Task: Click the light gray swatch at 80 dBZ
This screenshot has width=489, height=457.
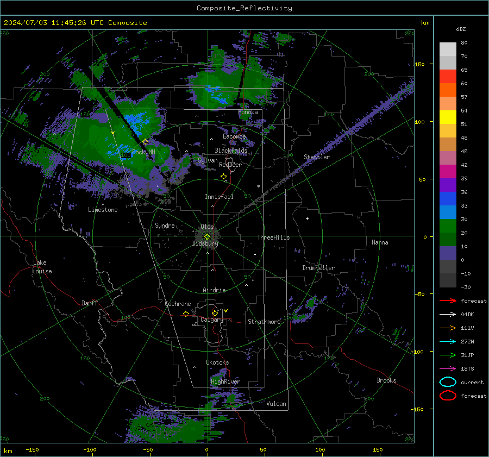Action: [448, 49]
